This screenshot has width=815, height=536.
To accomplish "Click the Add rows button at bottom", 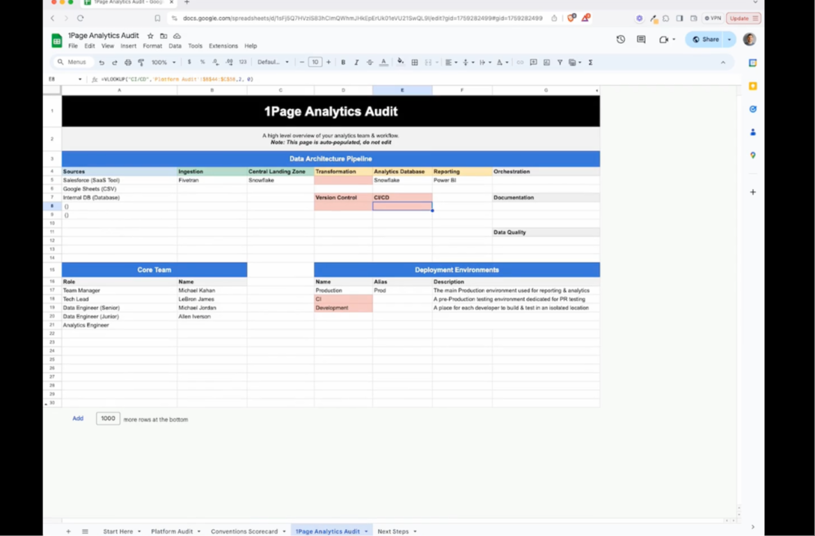I will pyautogui.click(x=77, y=419).
